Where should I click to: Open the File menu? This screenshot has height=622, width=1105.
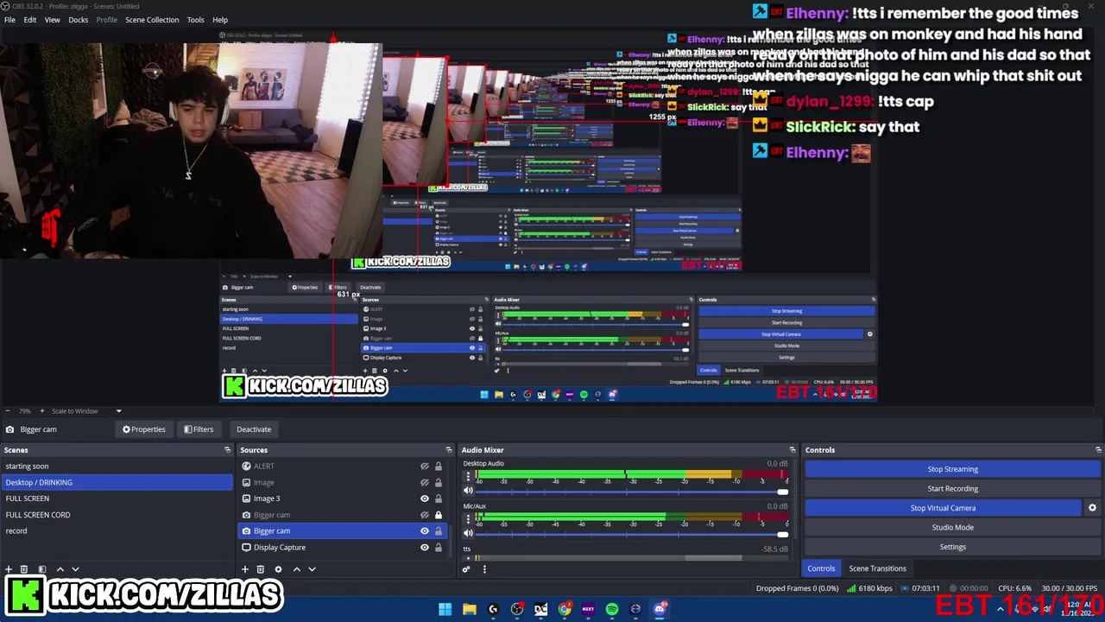[9, 20]
